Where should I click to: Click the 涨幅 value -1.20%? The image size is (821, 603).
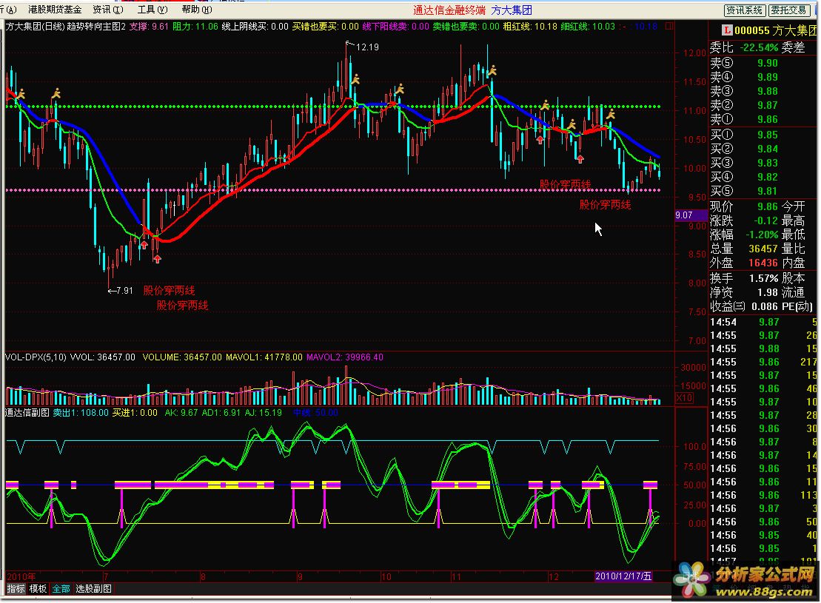coord(762,235)
